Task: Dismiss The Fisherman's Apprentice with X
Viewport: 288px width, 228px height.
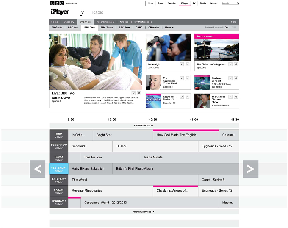Action: pos(236,64)
